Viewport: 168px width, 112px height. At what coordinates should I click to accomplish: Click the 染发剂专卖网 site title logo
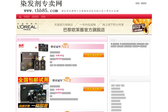[x=41, y=4]
